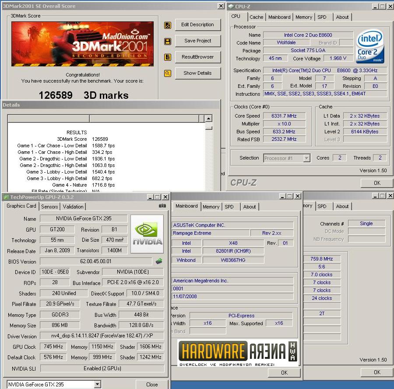Click the Rampage Extreme model field

click(x=211, y=233)
